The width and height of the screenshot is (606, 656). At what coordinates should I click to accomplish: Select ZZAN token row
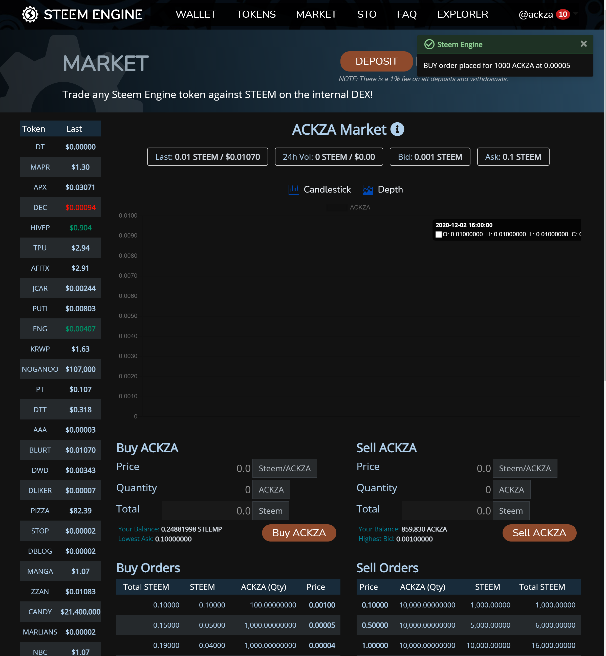click(60, 592)
